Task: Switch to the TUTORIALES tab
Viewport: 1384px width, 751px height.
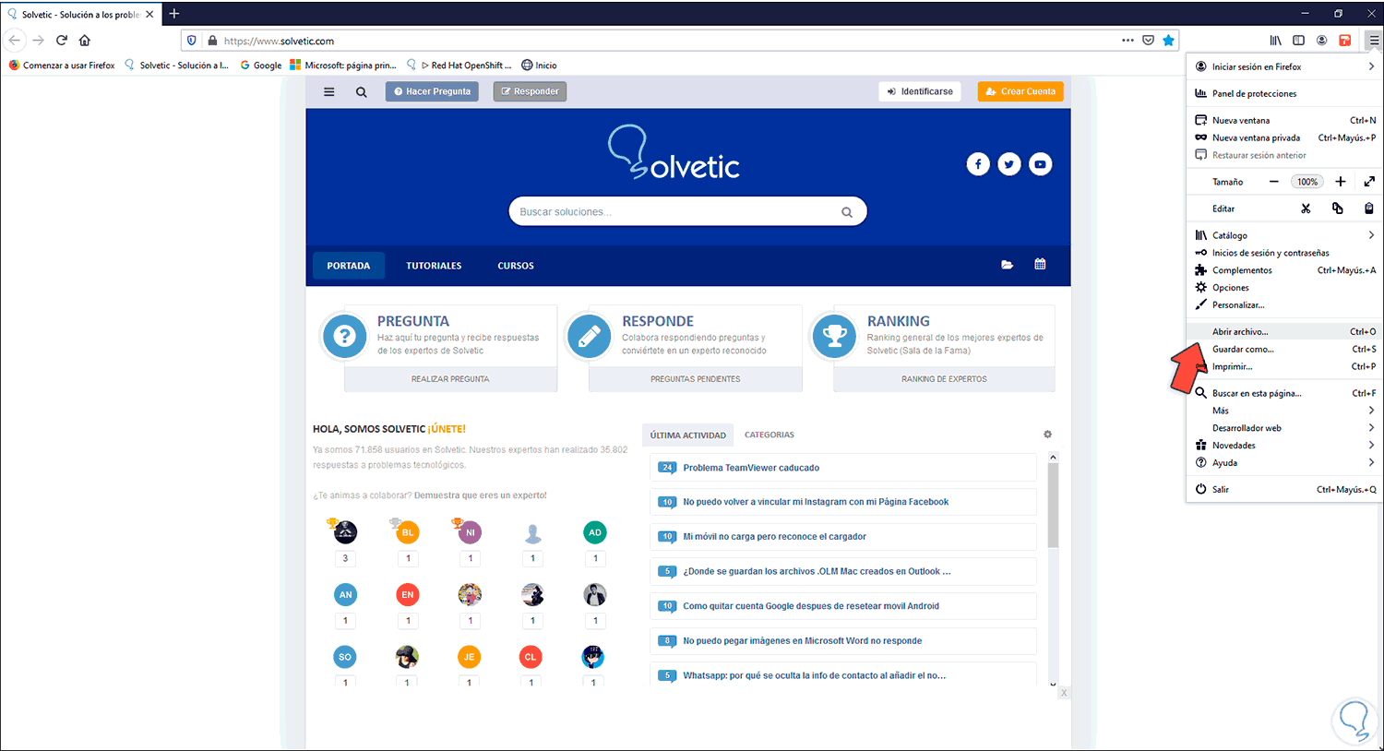Action: pyautogui.click(x=434, y=266)
